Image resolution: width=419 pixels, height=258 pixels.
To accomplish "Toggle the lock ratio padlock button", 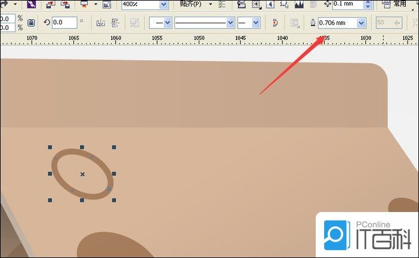I will (31, 23).
